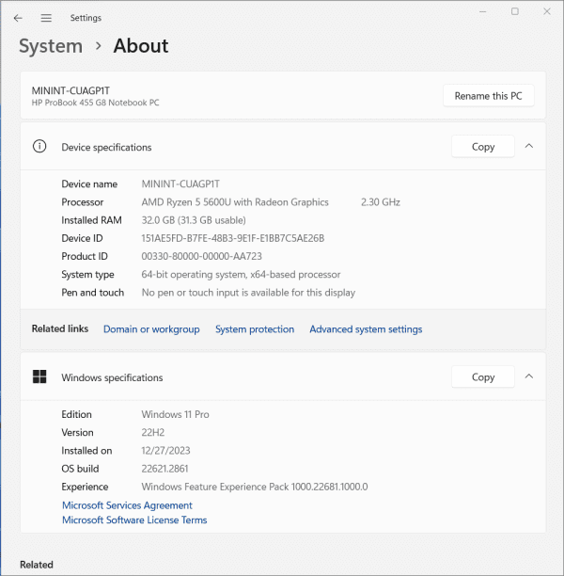Open Domain or workgroup link
The image size is (564, 576).
click(151, 329)
